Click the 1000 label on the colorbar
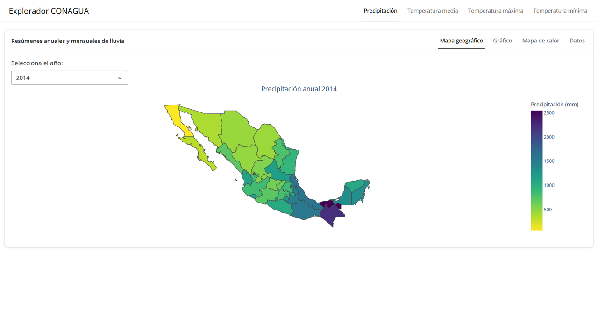This screenshot has height=336, width=598. [x=549, y=185]
